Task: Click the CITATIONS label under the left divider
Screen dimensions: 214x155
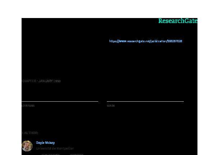Action: (28, 106)
